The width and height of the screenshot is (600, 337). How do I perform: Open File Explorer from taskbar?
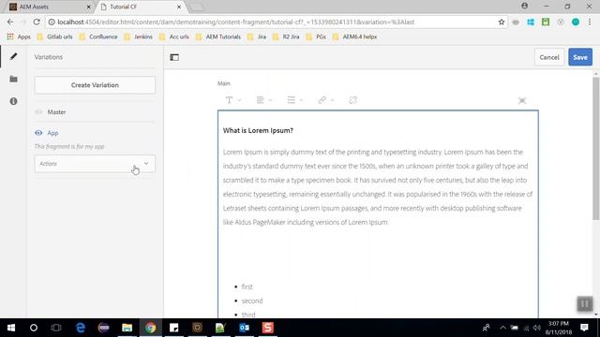click(x=127, y=328)
